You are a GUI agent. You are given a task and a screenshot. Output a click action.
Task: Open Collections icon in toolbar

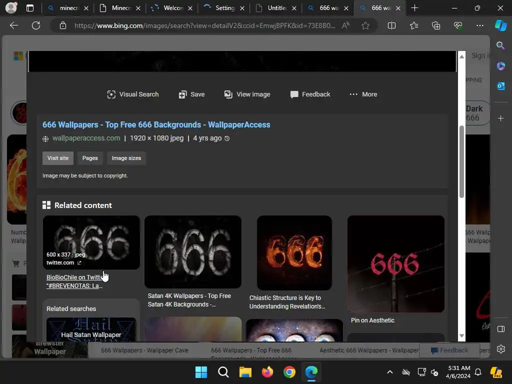(x=436, y=25)
